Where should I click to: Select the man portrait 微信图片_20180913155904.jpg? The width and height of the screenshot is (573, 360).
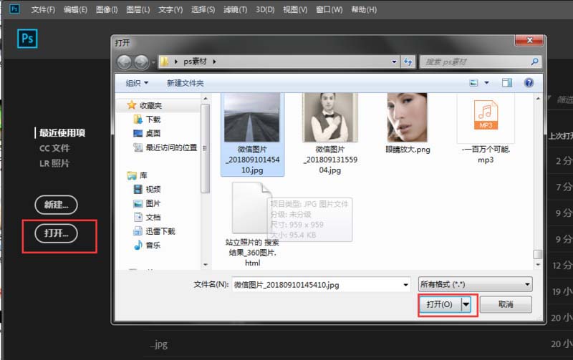[x=330, y=134]
